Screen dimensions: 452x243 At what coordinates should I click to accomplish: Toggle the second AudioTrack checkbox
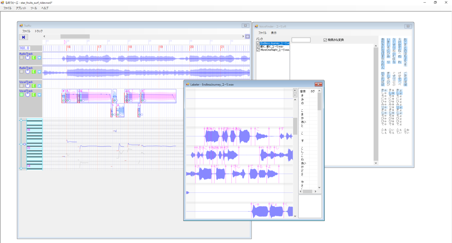tap(21, 72)
